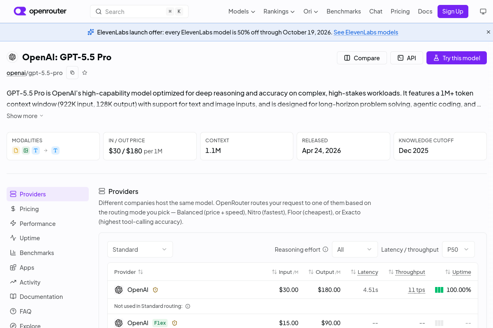Select Apps in the sidebar

(48, 267)
